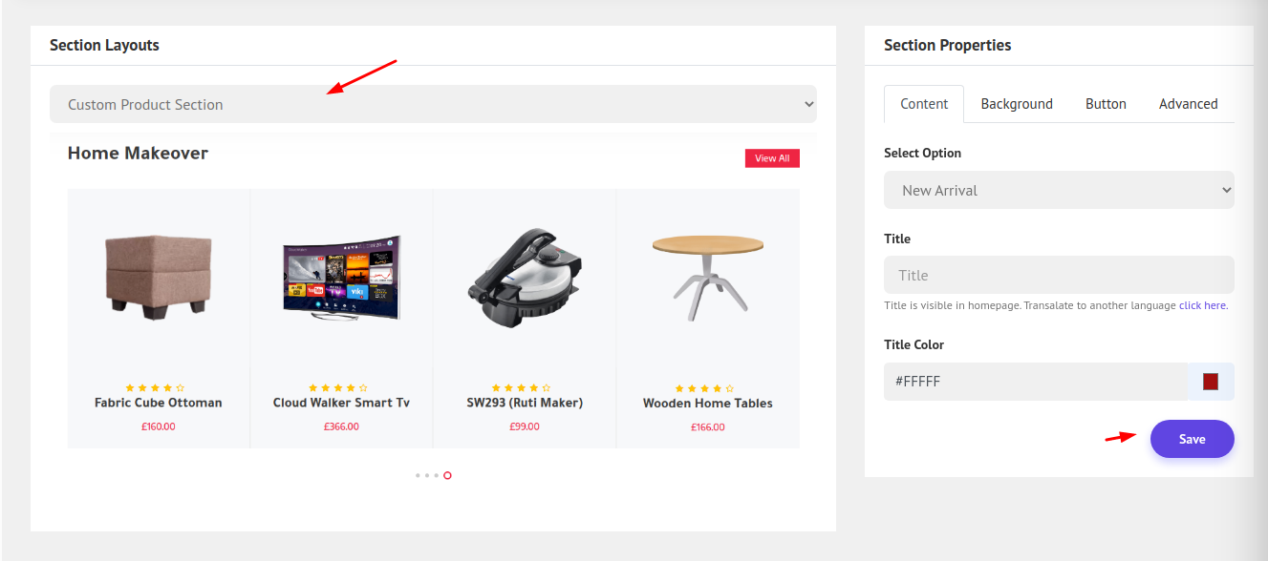The width and height of the screenshot is (1268, 561).
Task: Select the active red carousel pagination dot
Action: tap(447, 475)
